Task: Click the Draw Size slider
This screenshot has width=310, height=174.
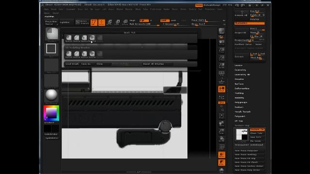Action: 205,24
